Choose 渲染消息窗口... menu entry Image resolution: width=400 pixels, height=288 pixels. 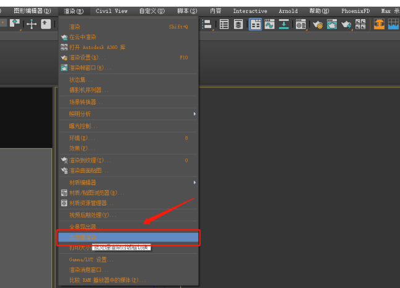coord(129,269)
